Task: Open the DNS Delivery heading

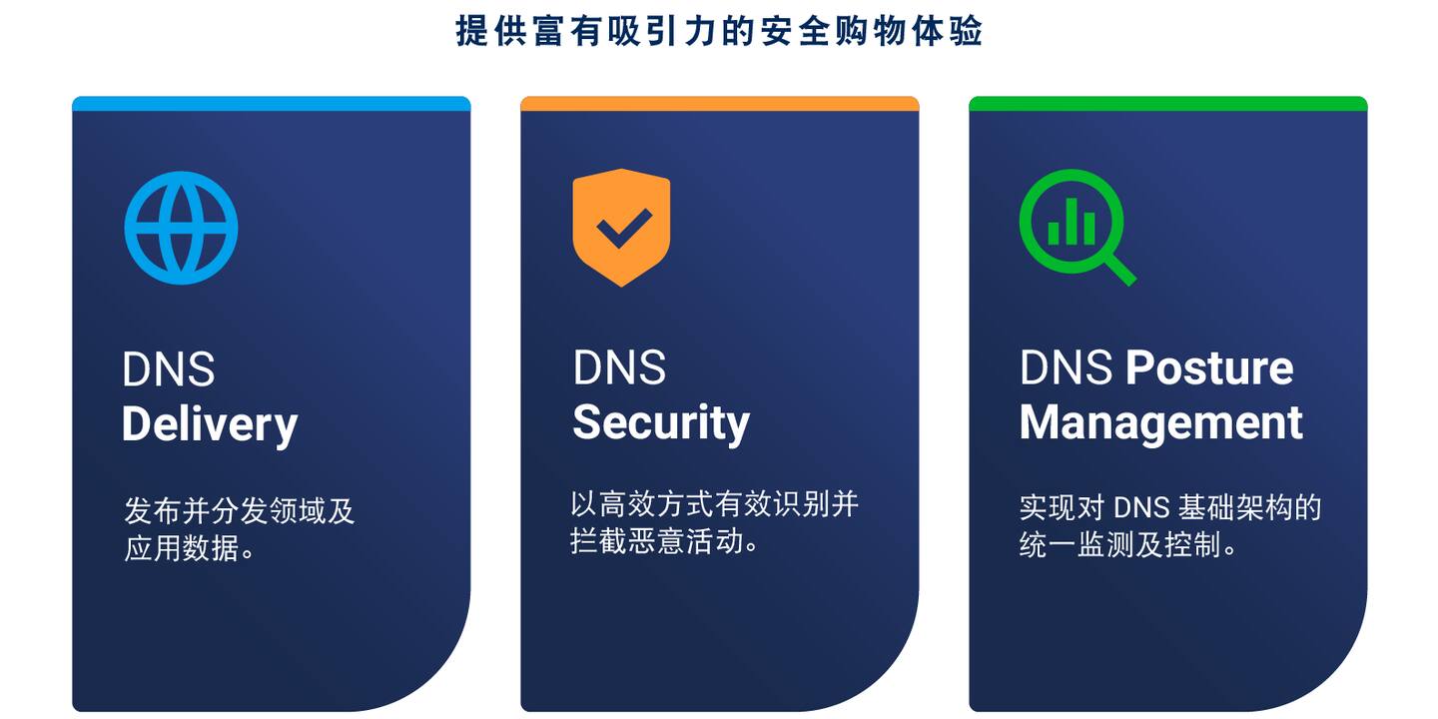Action: click(x=210, y=397)
